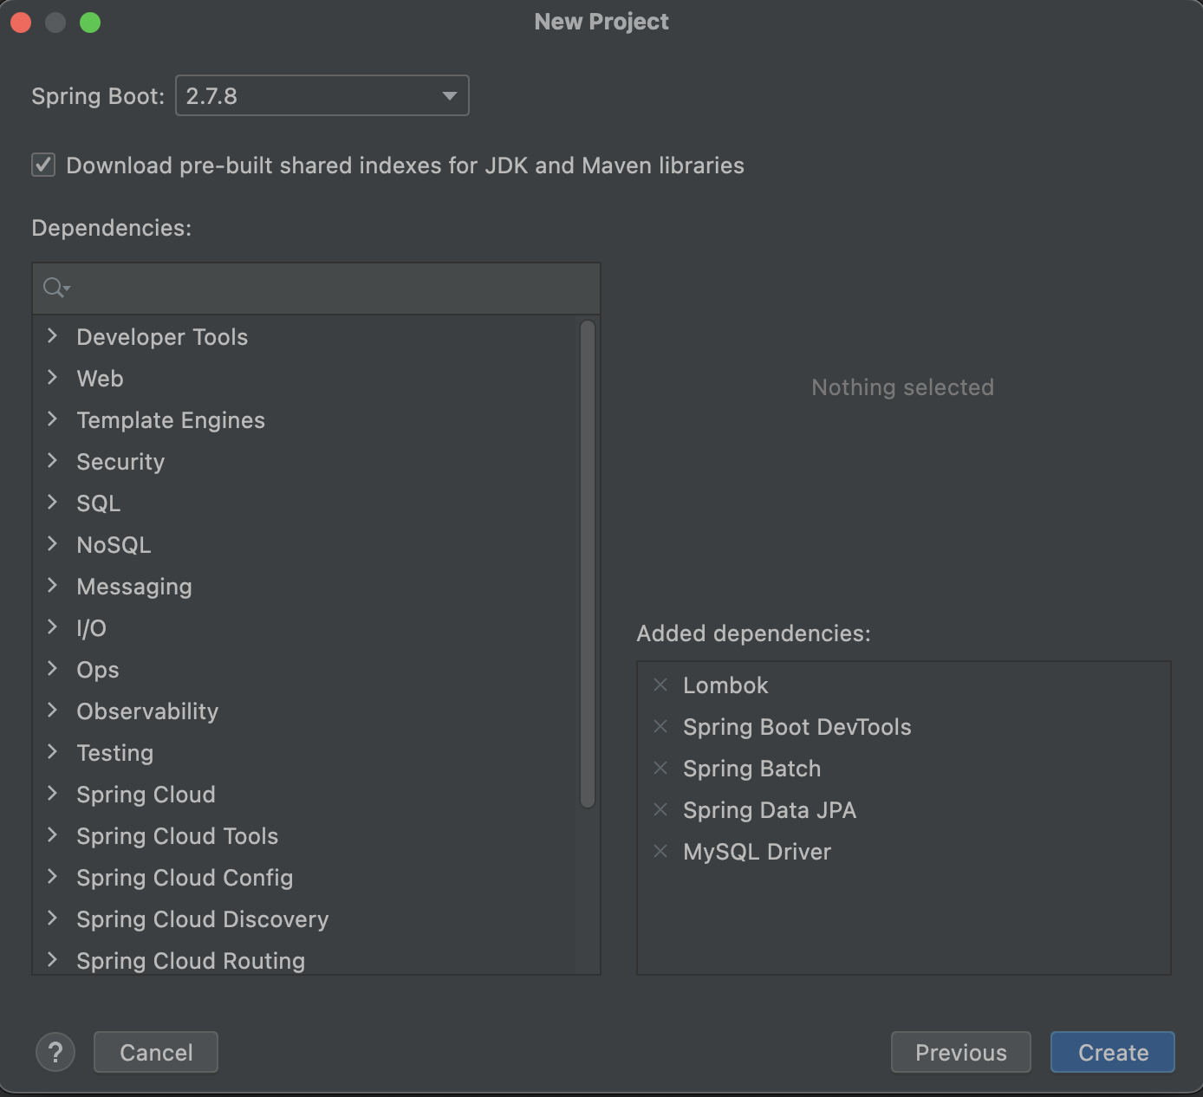Viewport: 1203px width, 1097px height.
Task: Select the Developer Tools tree row
Action: click(305, 336)
